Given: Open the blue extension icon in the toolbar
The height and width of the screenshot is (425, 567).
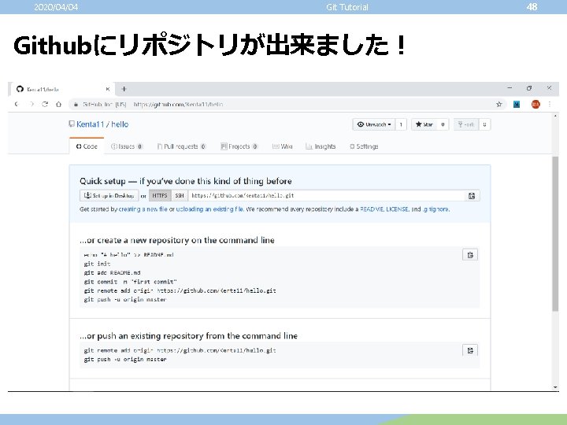Looking at the screenshot, I should click(x=517, y=104).
